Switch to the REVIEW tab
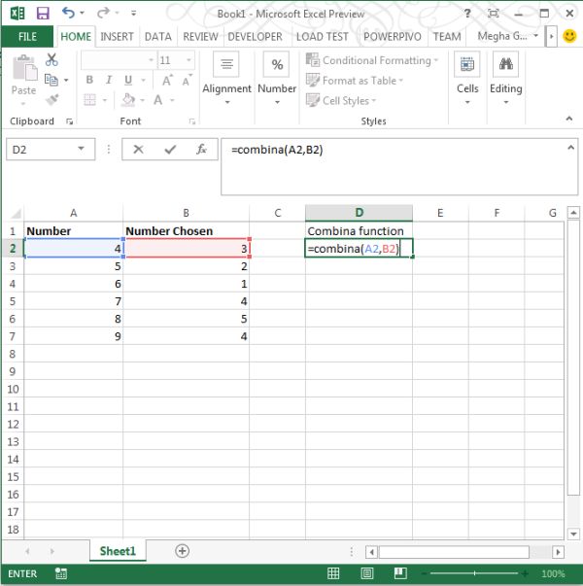Image resolution: width=583 pixels, height=586 pixels. (200, 36)
